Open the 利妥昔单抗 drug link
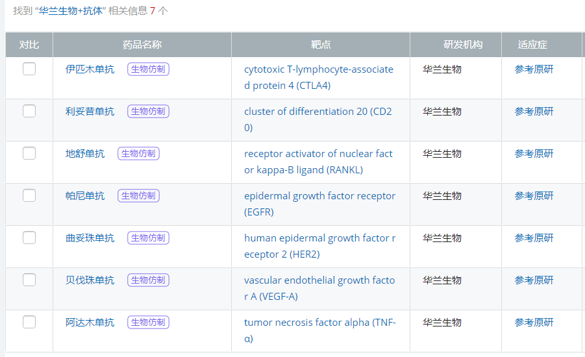Image resolution: width=585 pixels, height=357 pixels. [90, 112]
